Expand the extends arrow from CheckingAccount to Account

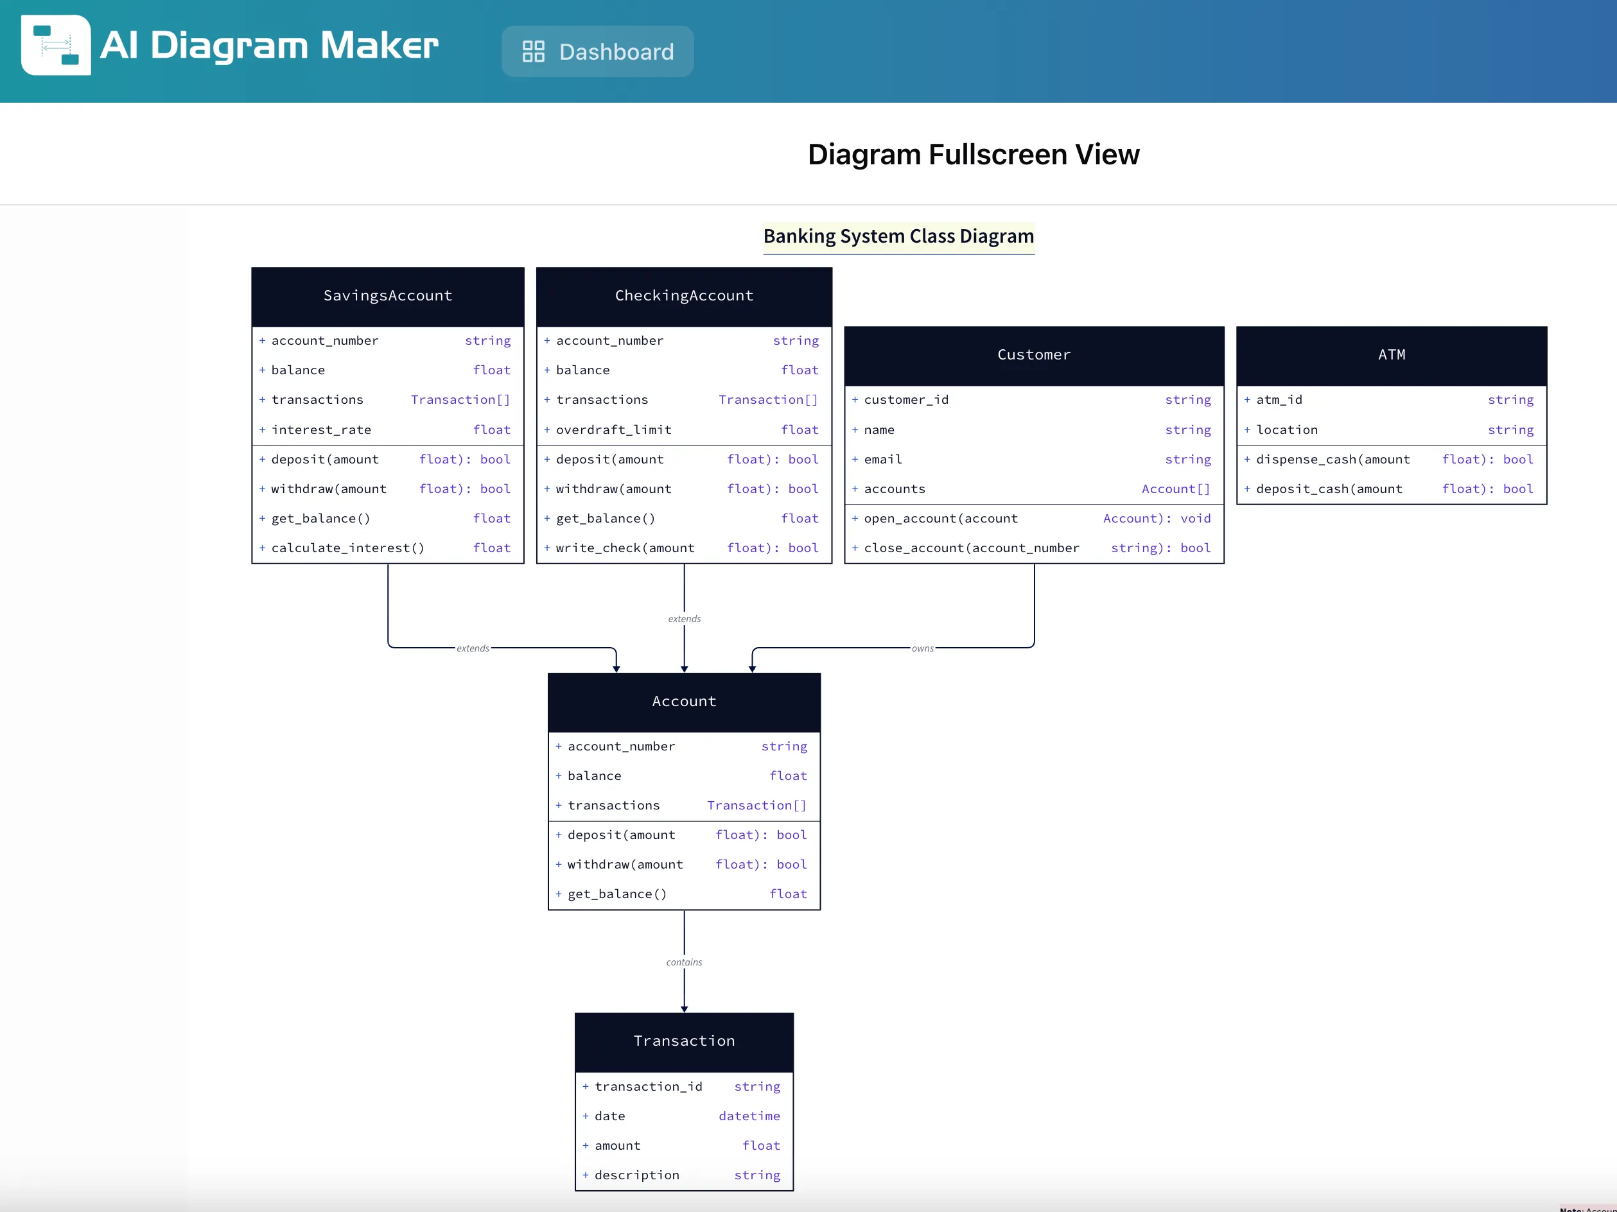(x=684, y=618)
